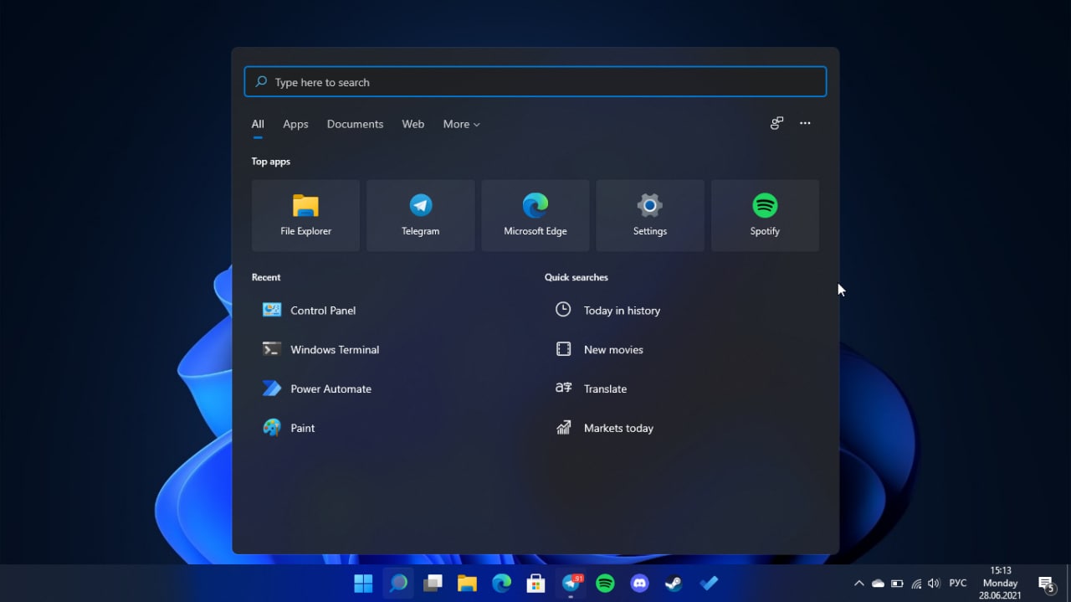Screen dimensions: 1071x602
Task: Switch to the Web search tab
Action: point(413,124)
